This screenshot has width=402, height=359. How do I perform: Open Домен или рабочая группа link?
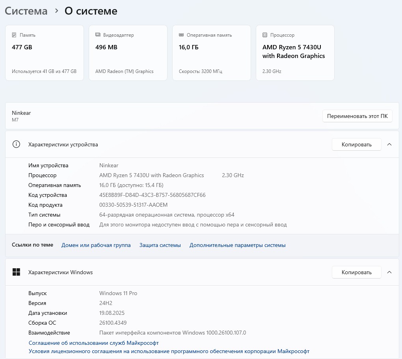pos(96,245)
